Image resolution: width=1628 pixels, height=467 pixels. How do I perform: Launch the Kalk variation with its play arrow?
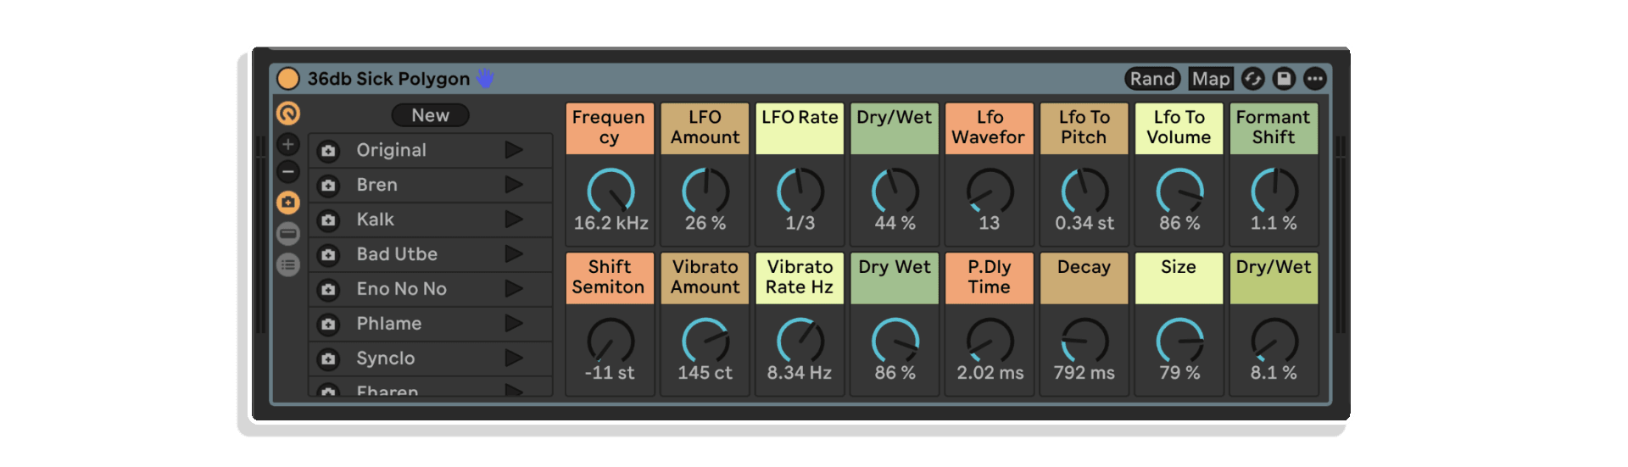[513, 220]
